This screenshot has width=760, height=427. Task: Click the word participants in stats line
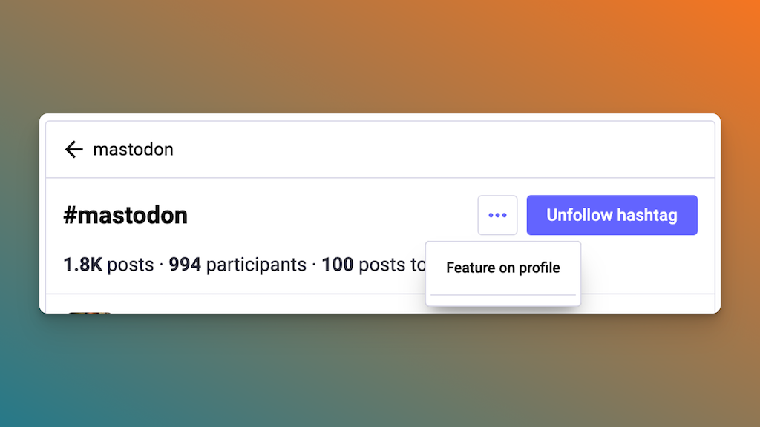(256, 265)
